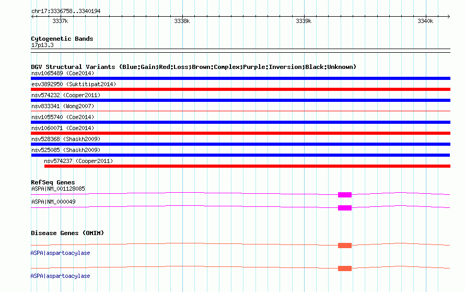Click the DGV Structural Variants track title
Screen dimensions: 465x292
193,67
